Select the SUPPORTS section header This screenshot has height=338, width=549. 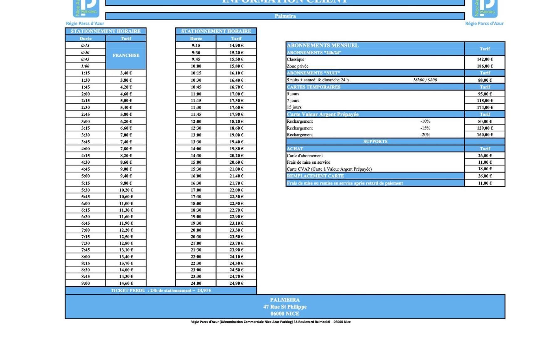click(x=375, y=141)
